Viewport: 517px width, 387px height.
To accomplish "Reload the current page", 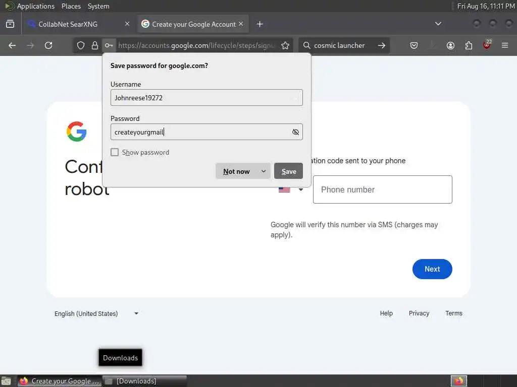I will [x=48, y=45].
